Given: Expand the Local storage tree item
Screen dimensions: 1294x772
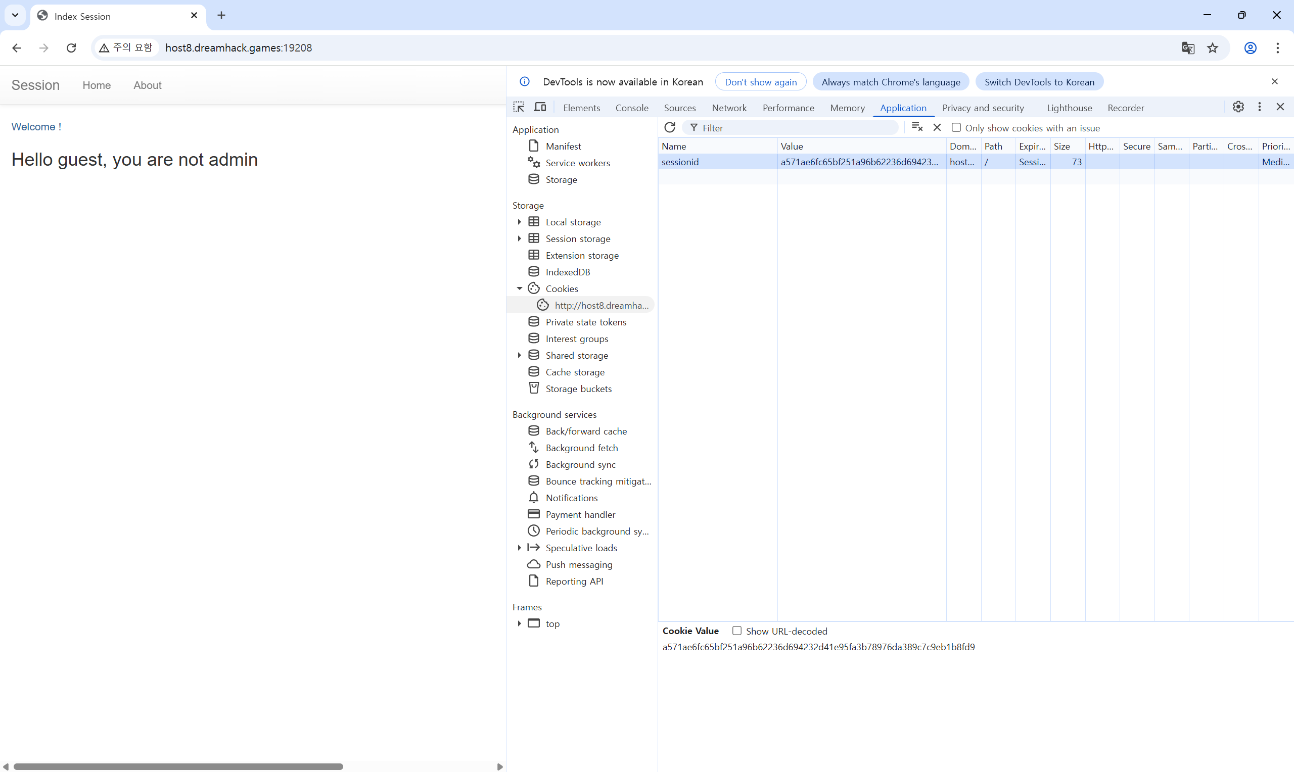Looking at the screenshot, I should point(519,222).
